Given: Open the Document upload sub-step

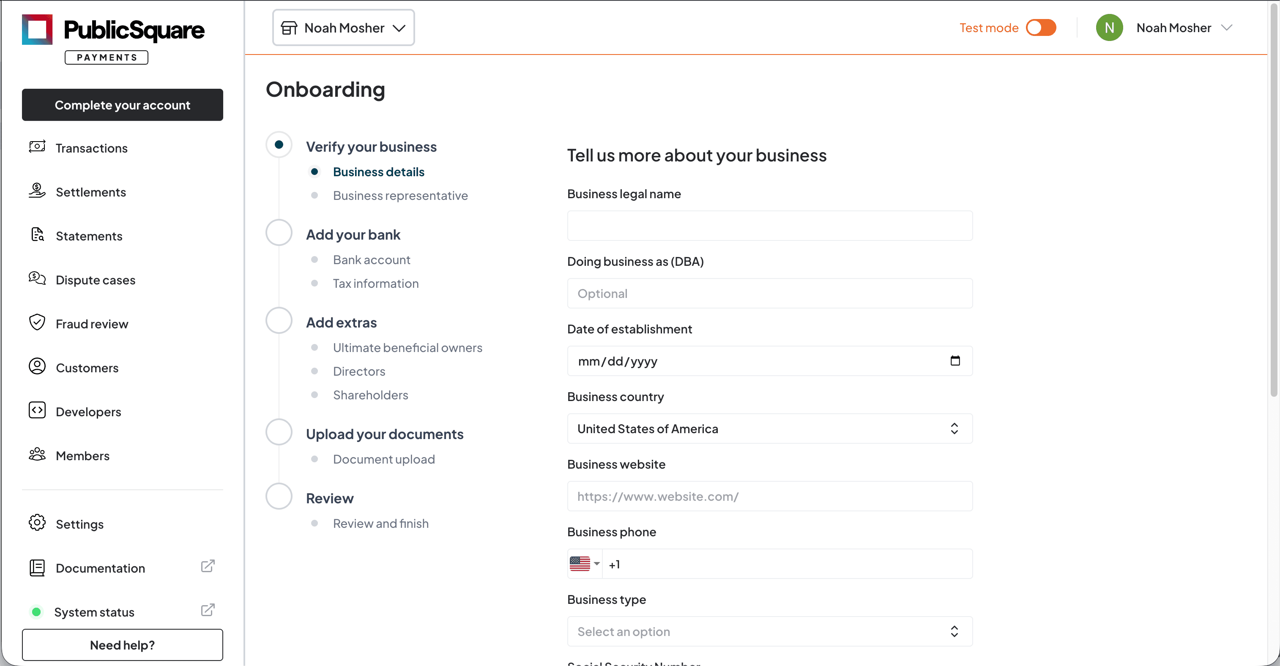Looking at the screenshot, I should click(383, 459).
